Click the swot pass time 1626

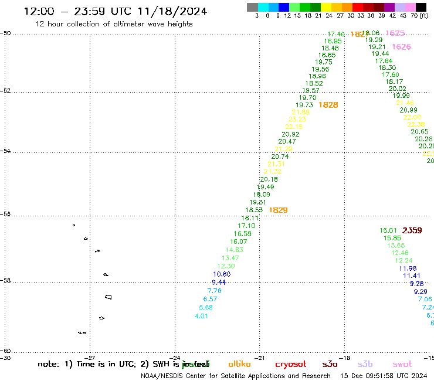click(402, 47)
